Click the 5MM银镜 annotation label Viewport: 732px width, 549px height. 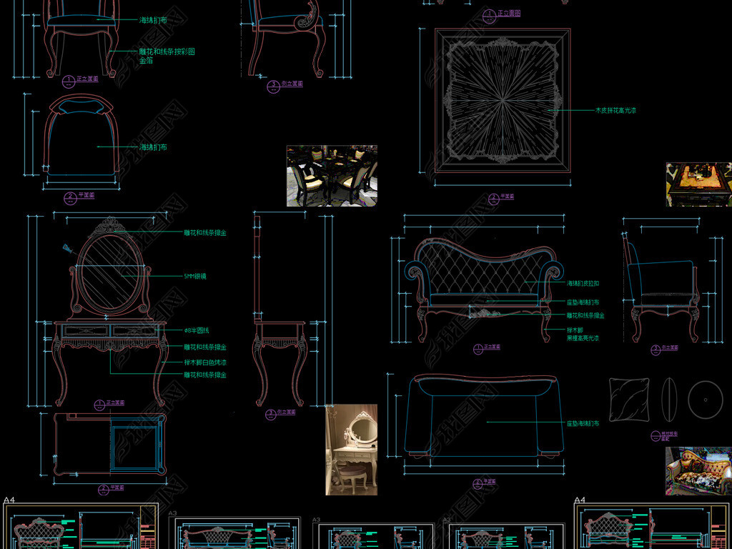[195, 276]
